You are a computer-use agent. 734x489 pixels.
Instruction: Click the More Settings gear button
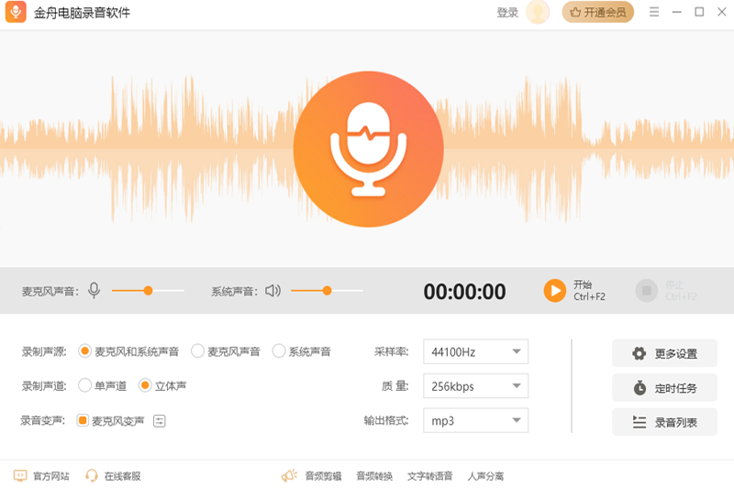tap(664, 353)
